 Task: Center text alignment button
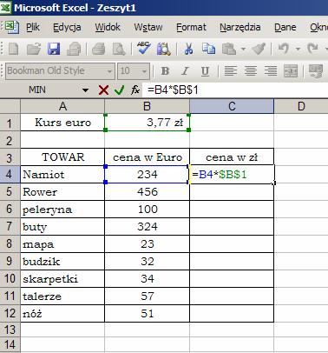251,70
